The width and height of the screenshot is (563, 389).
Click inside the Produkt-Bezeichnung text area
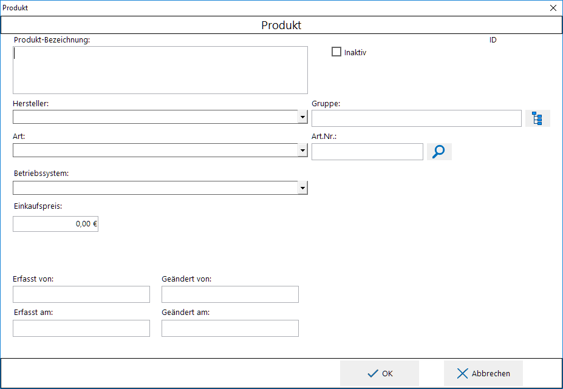[160, 69]
